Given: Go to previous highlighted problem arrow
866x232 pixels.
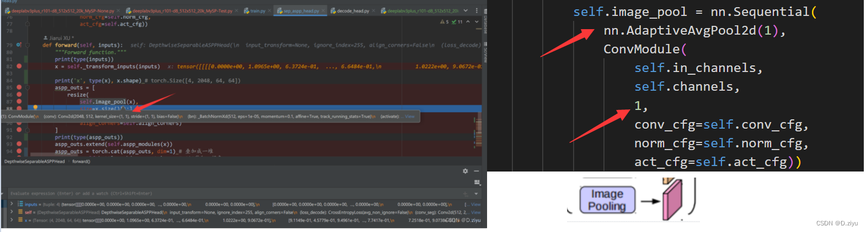Looking at the screenshot, I should coord(468,22).
